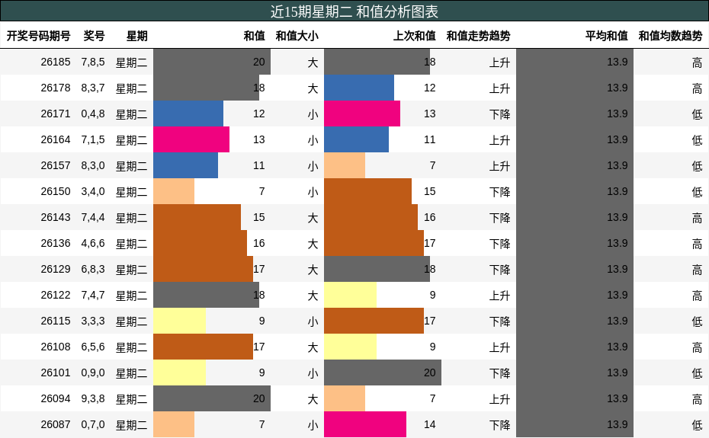Click issue number 26164
This screenshot has width=709, height=438.
[56, 139]
